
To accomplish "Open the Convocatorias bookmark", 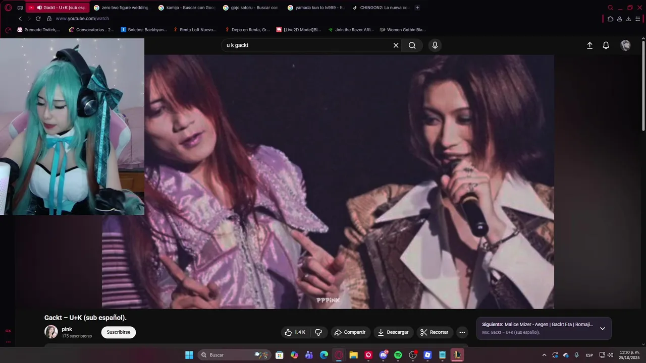I will click(x=91, y=30).
